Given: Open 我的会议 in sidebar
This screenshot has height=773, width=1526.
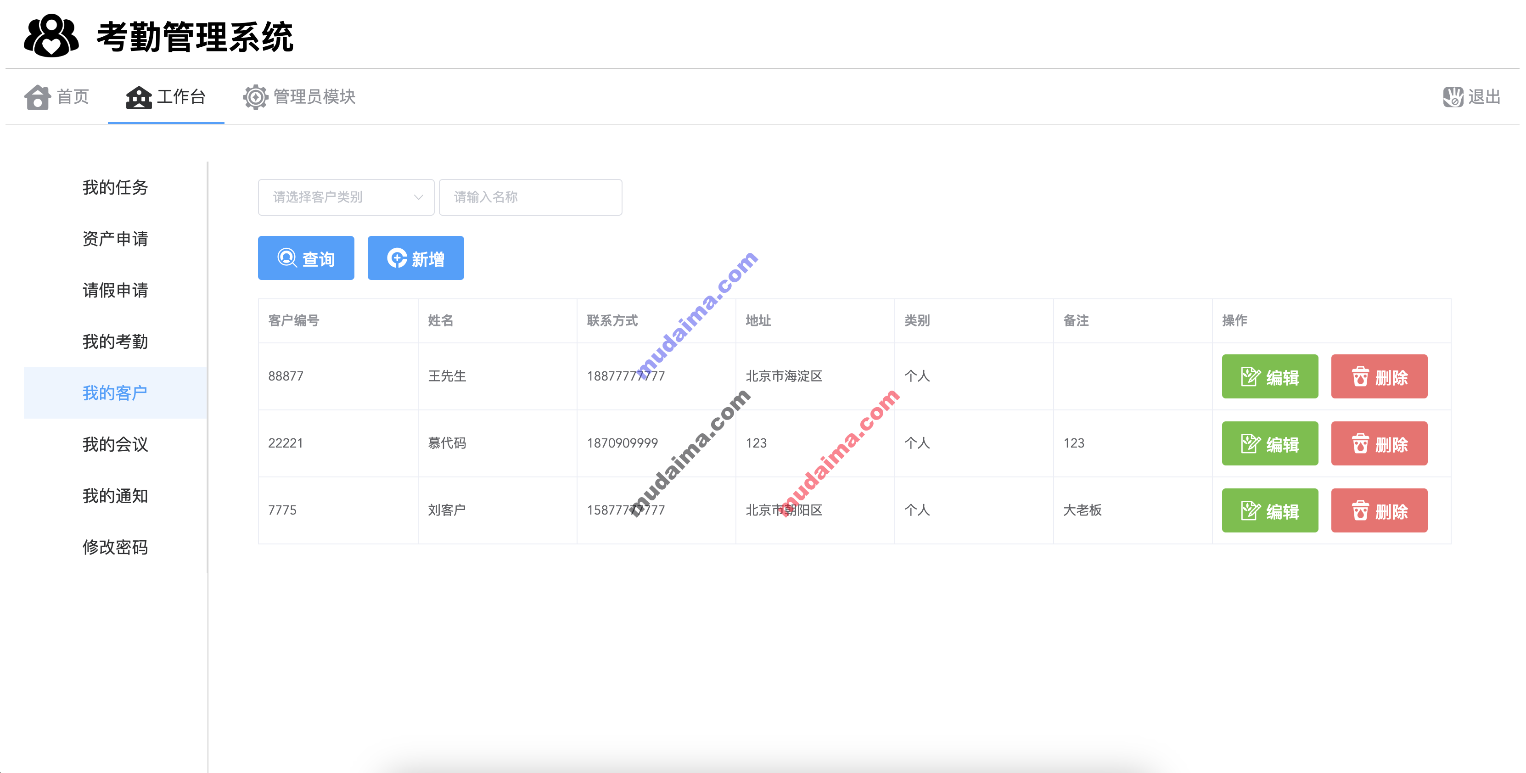Looking at the screenshot, I should [x=115, y=445].
